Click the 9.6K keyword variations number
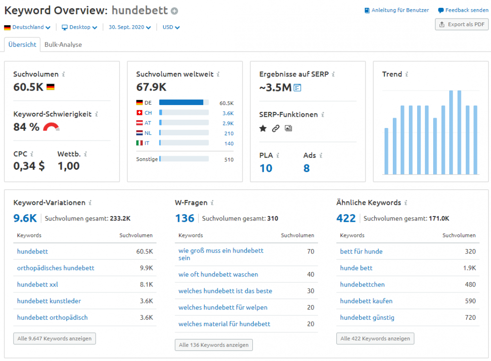 25,218
